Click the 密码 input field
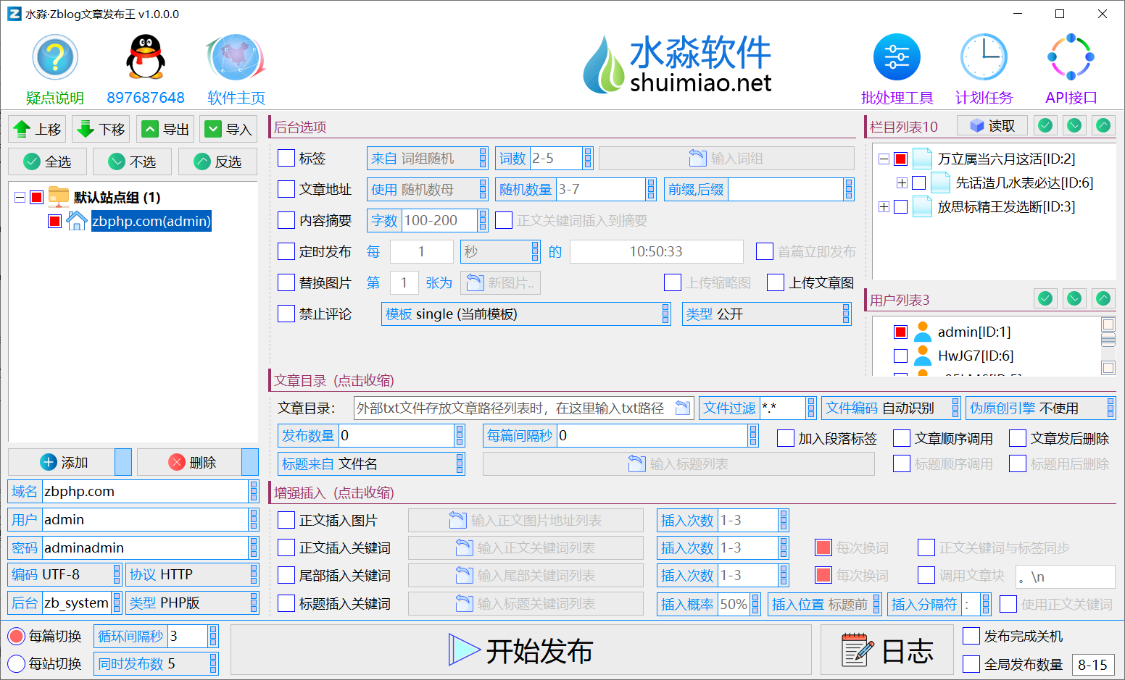This screenshot has width=1125, height=680. 146,548
